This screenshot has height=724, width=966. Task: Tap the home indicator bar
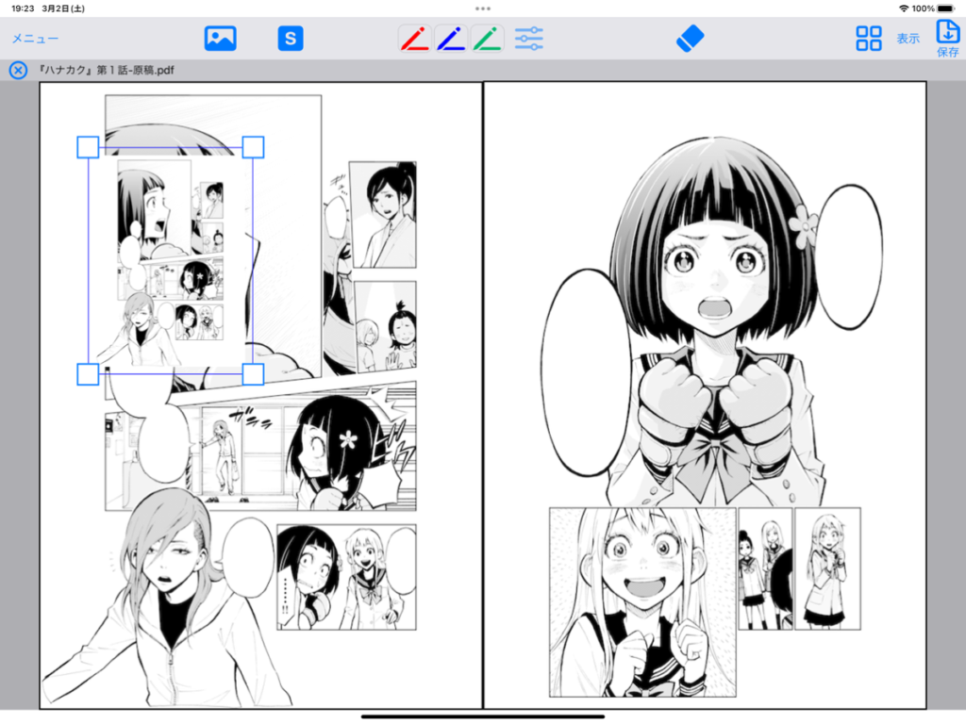483,716
